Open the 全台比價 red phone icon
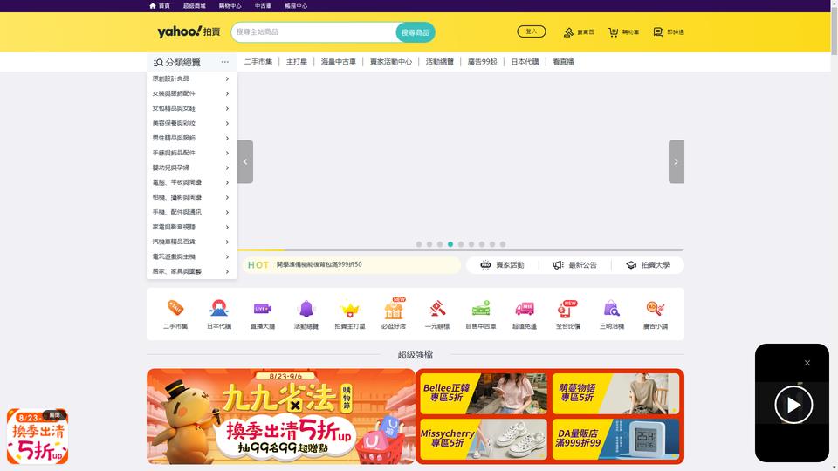838x471 pixels. coord(567,308)
